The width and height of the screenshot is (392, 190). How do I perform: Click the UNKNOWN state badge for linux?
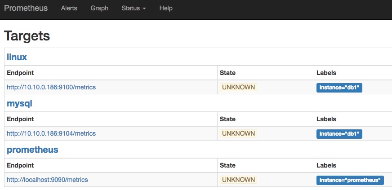click(x=238, y=87)
